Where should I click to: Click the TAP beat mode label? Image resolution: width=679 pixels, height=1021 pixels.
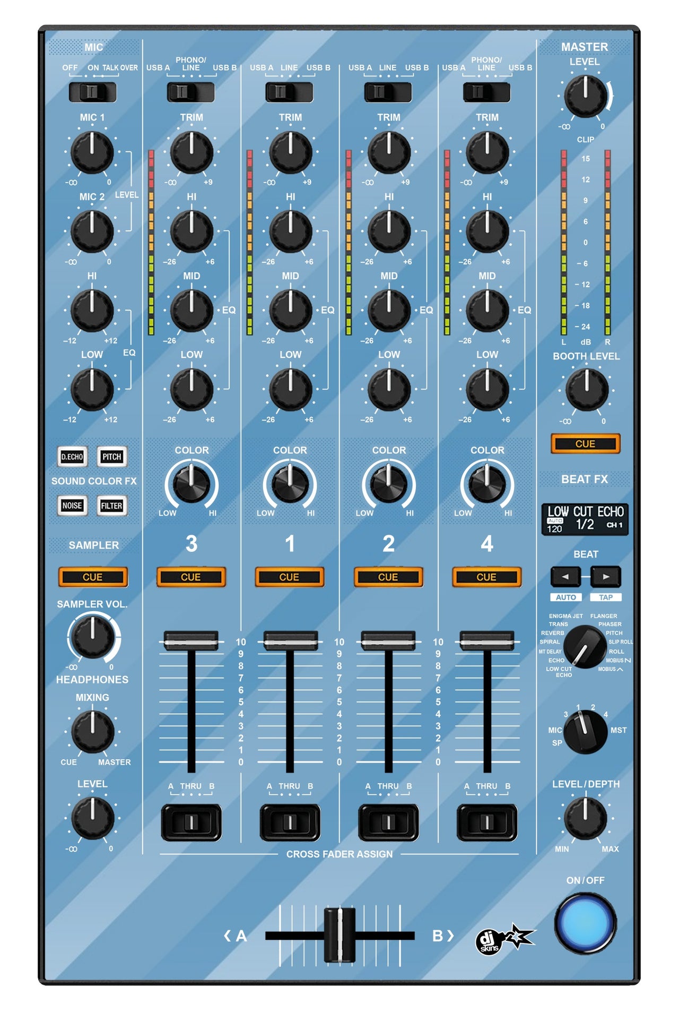[606, 597]
